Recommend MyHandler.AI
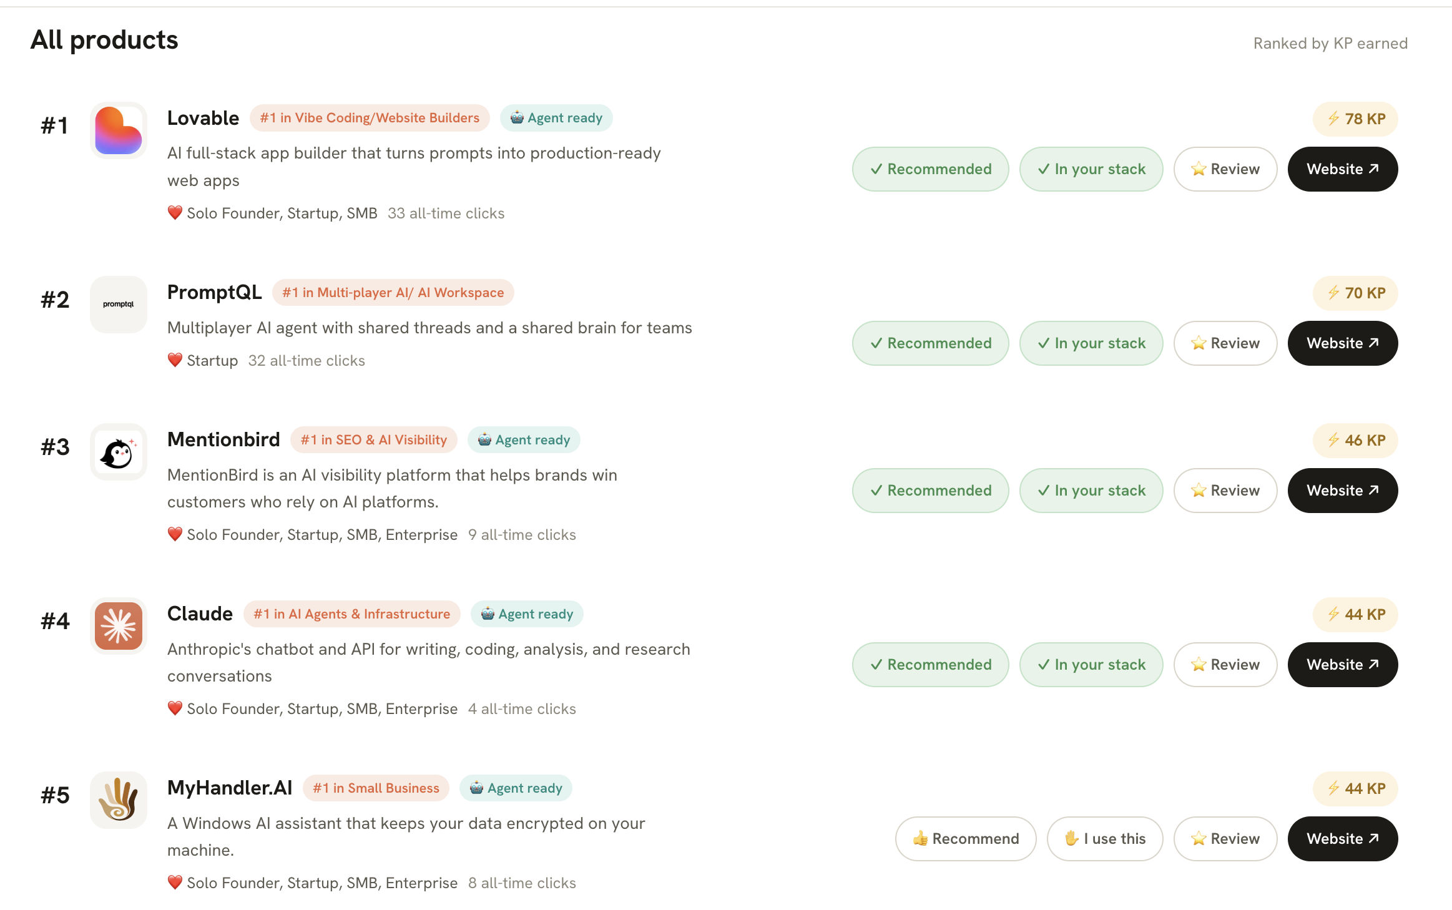Viewport: 1452px width, 910px height. pyautogui.click(x=966, y=839)
